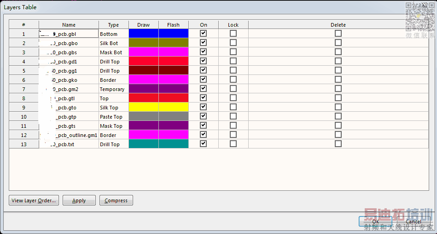Lock the Bottom layer in row 1

coord(233,34)
